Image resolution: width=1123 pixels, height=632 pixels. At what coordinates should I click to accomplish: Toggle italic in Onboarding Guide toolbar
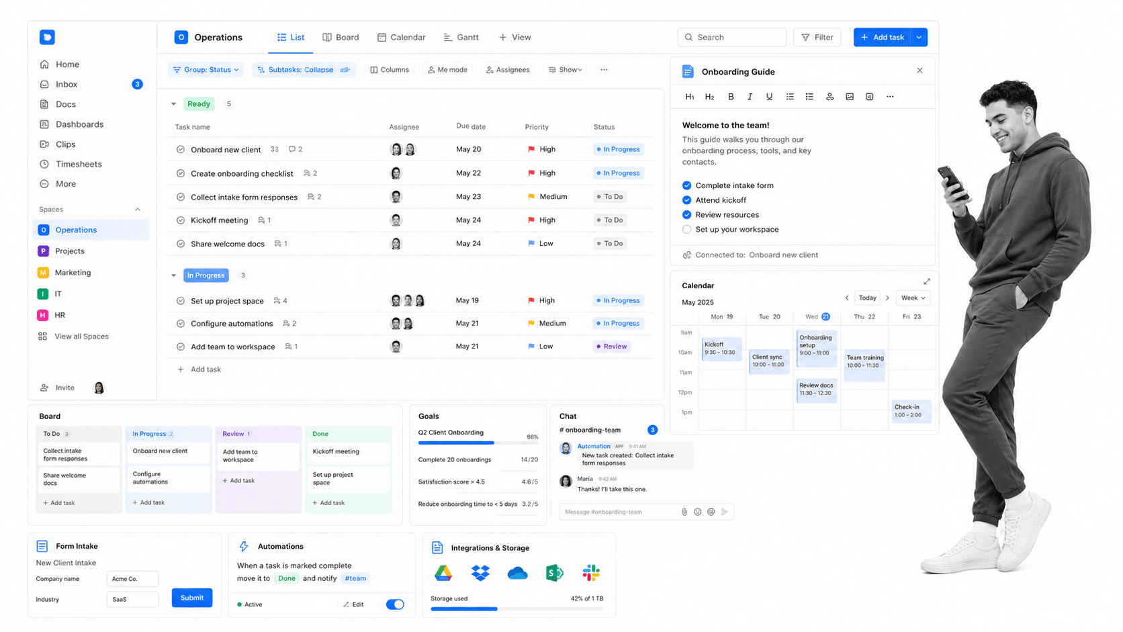pyautogui.click(x=750, y=97)
